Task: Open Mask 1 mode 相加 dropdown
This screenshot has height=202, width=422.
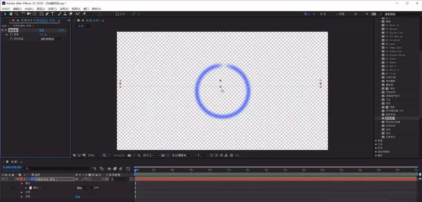Action: pyautogui.click(x=82, y=188)
